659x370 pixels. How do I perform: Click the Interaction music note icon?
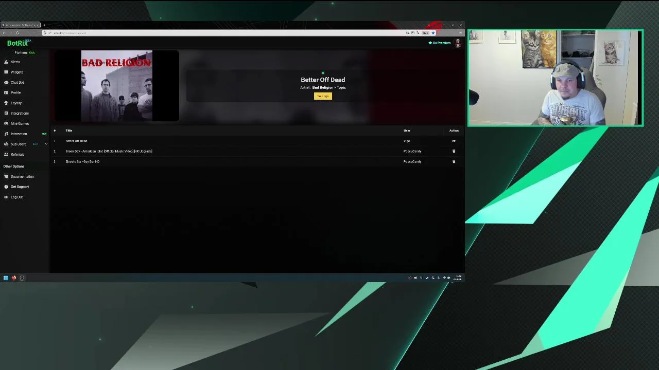click(x=6, y=134)
